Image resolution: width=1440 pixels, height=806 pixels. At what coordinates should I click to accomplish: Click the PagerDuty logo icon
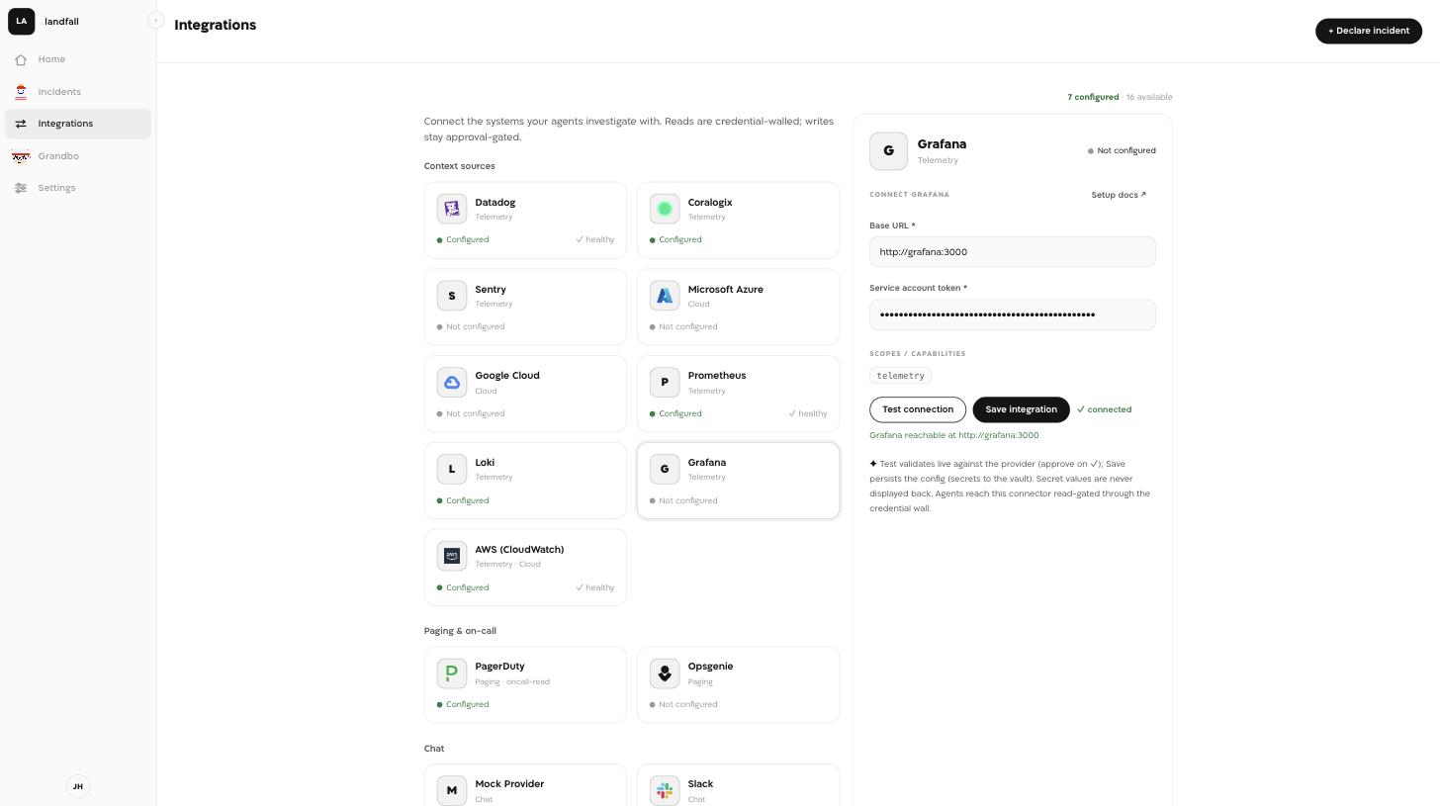452,672
